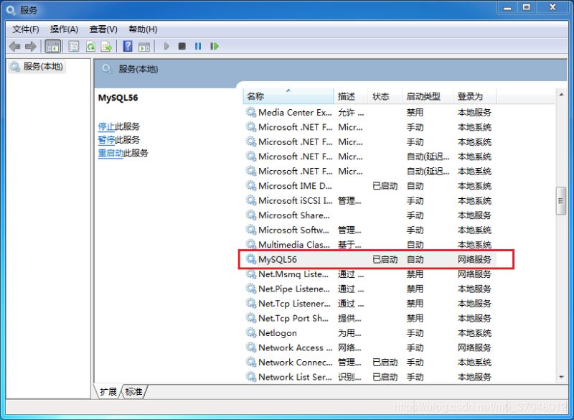Click the 暂停 service link
Image resolution: width=574 pixels, height=420 pixels.
tap(106, 140)
